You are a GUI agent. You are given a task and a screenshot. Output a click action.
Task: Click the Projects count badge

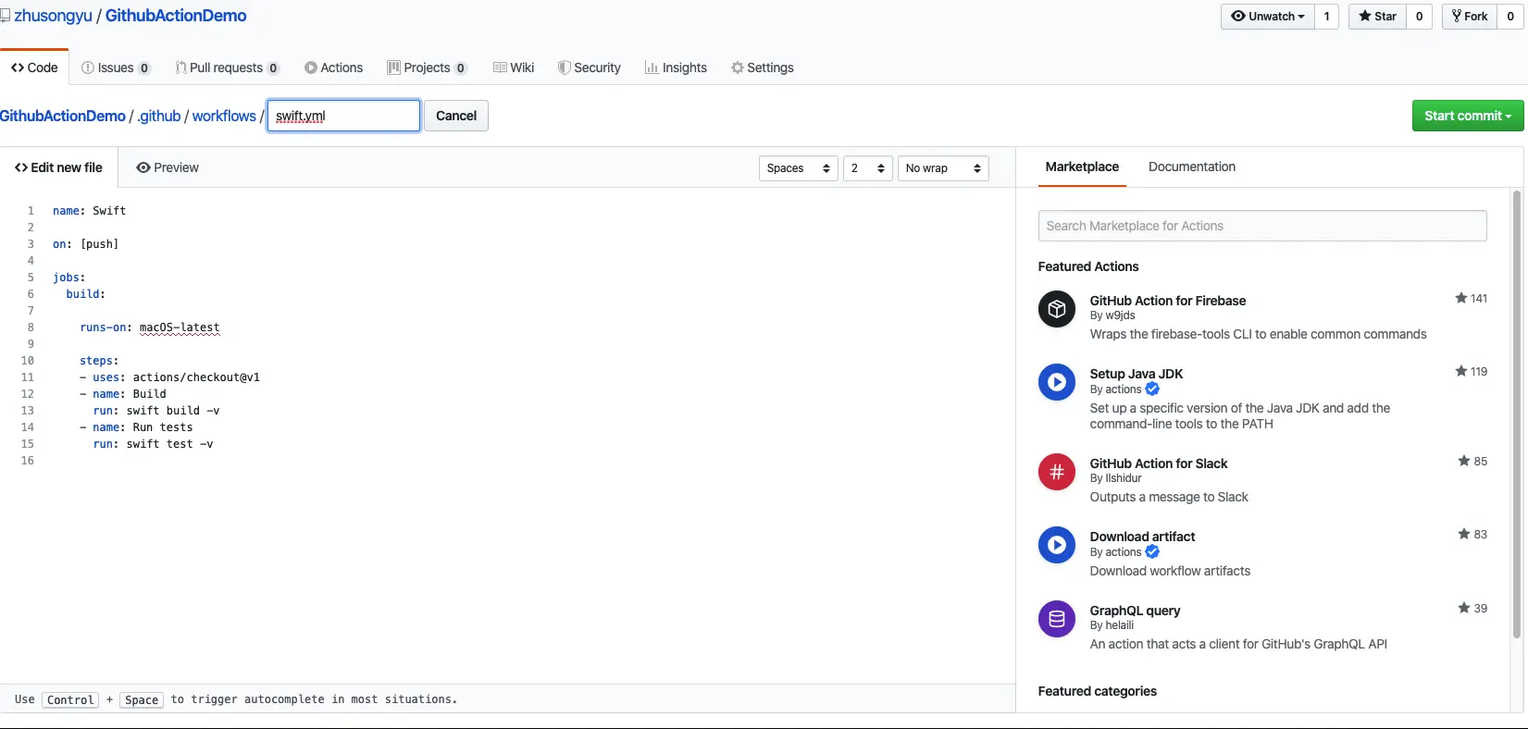point(461,68)
